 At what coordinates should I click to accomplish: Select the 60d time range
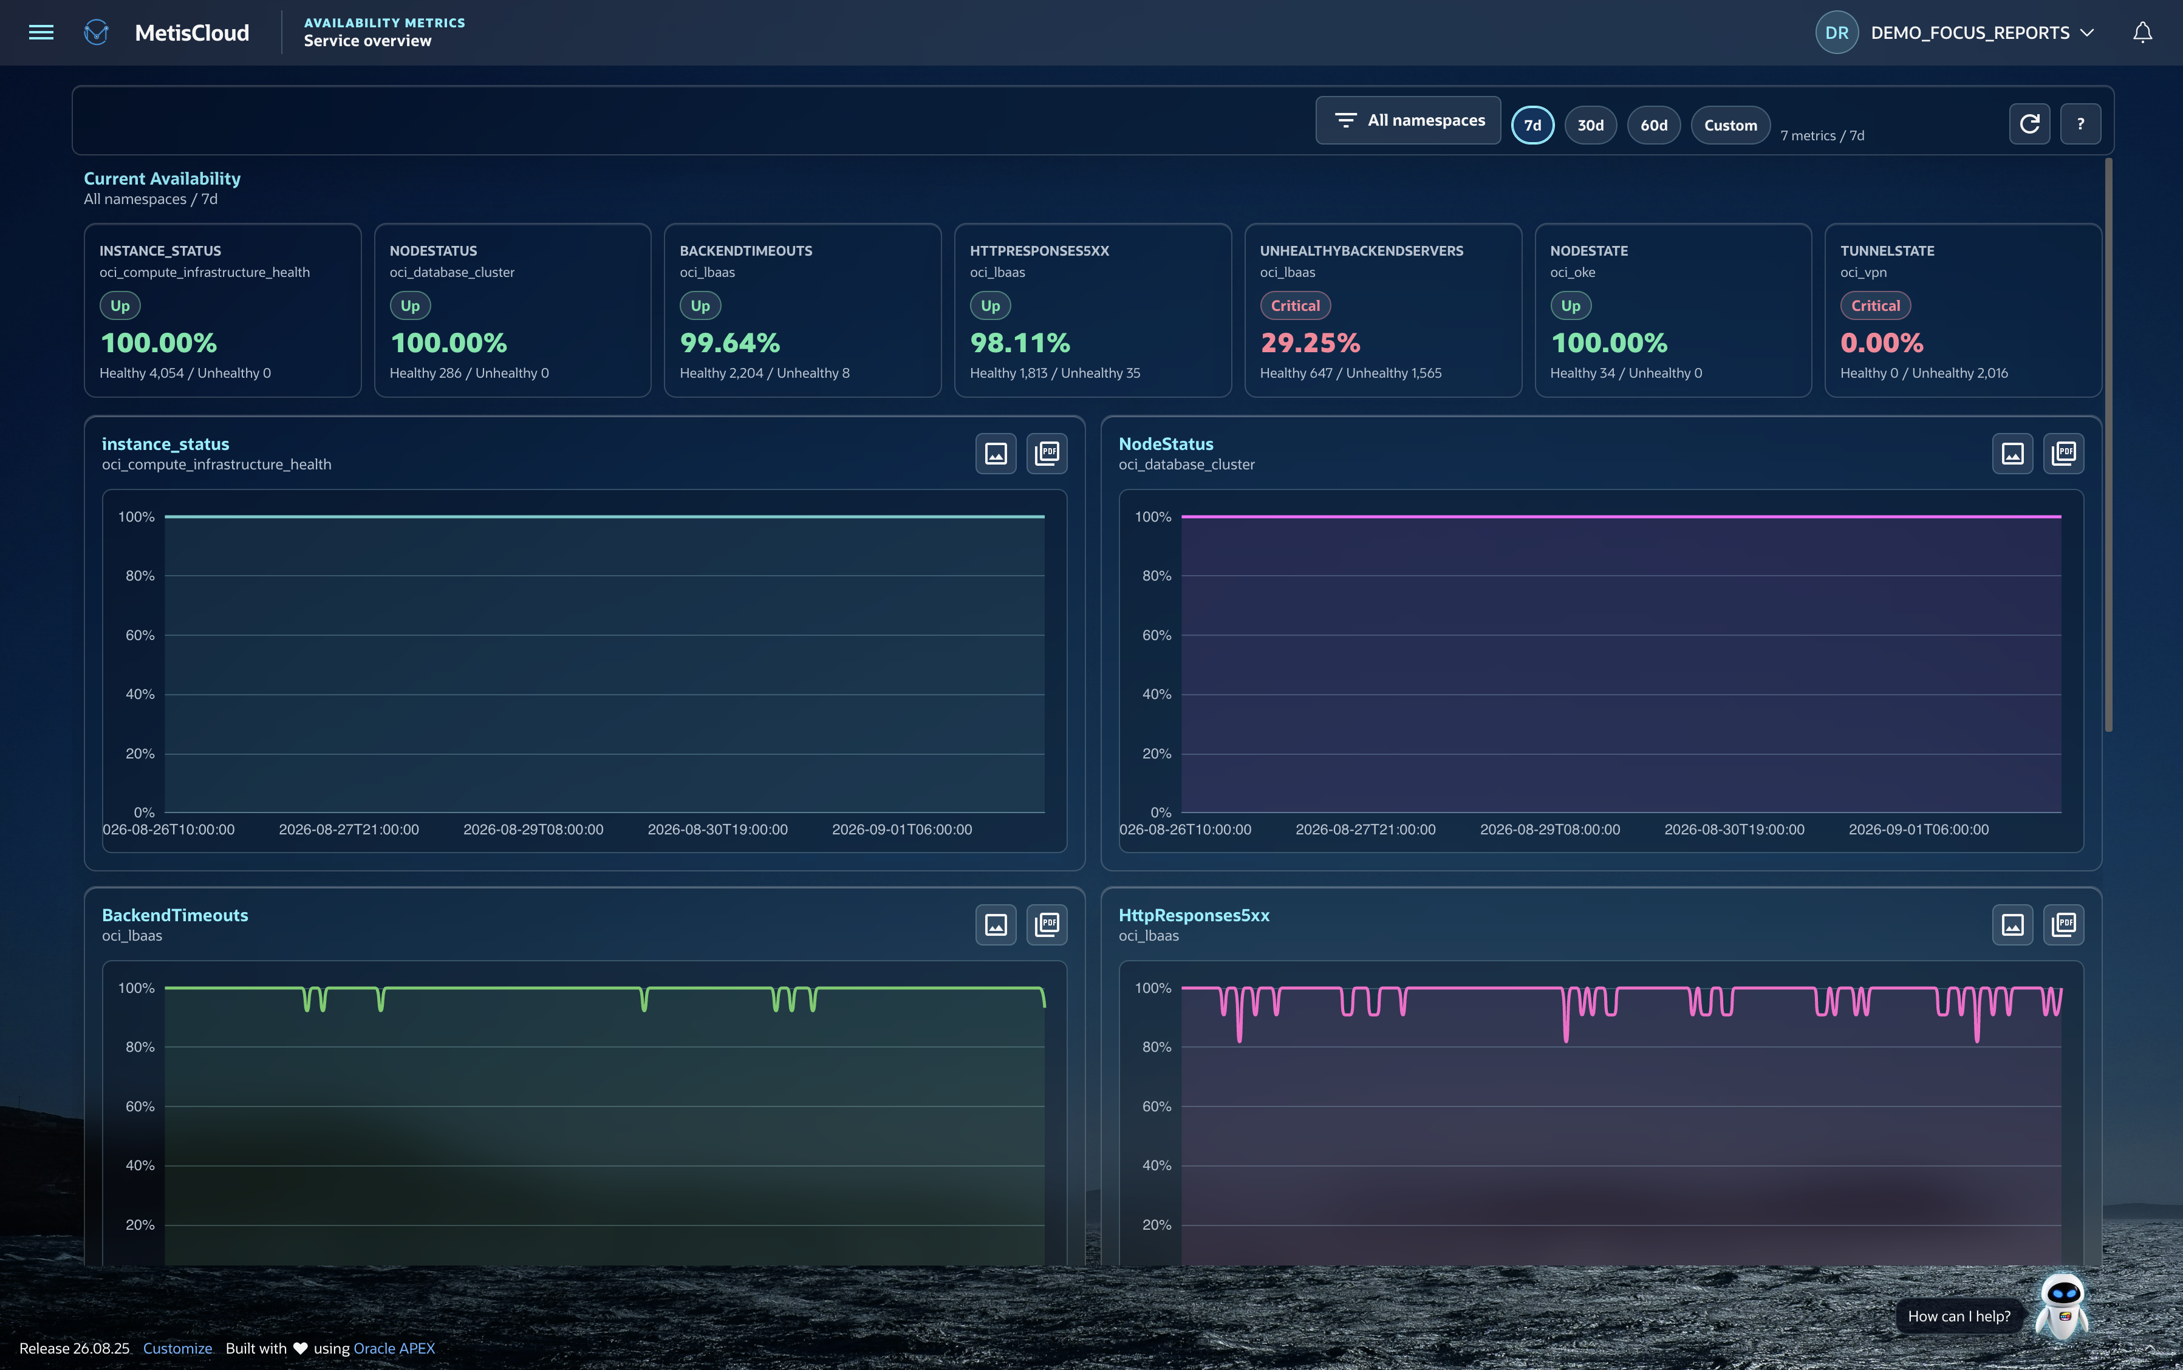point(1654,125)
